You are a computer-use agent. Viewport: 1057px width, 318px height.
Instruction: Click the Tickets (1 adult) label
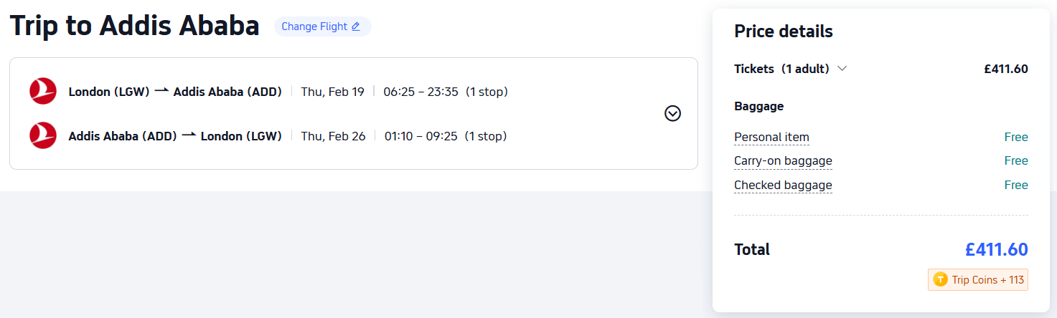pos(781,69)
